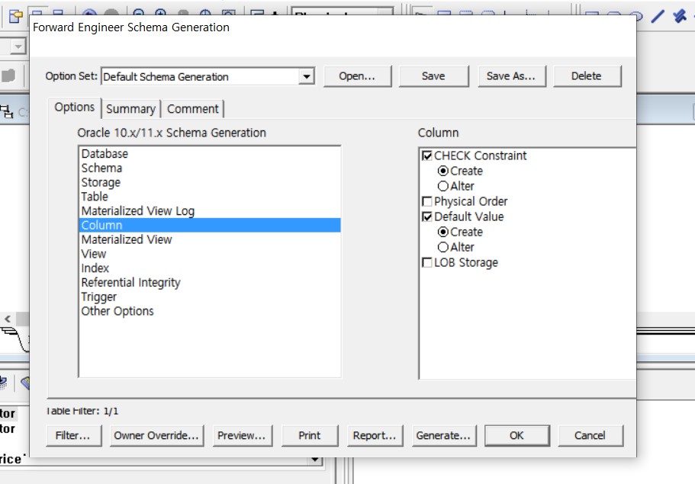The height and width of the screenshot is (484, 695).
Task: Select Table in the options list
Action: (x=210, y=197)
